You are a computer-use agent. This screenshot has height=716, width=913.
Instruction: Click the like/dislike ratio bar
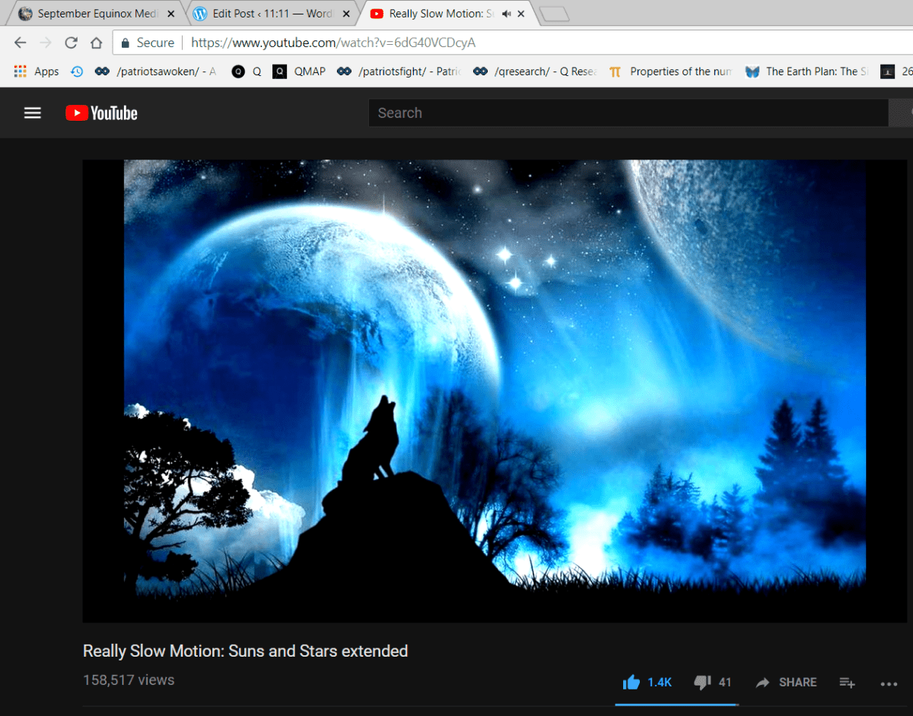coord(676,705)
